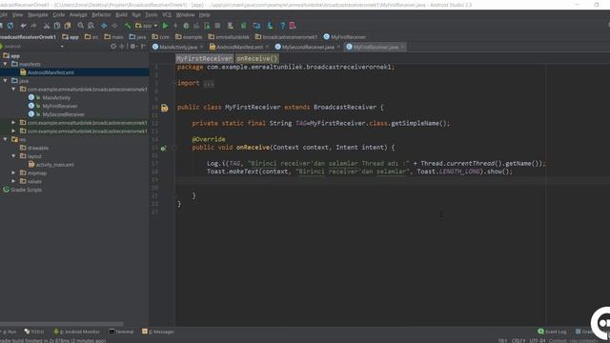The width and height of the screenshot is (610, 343).
Task: Open the SDK Manager download-arrow icon
Action: 270,26
